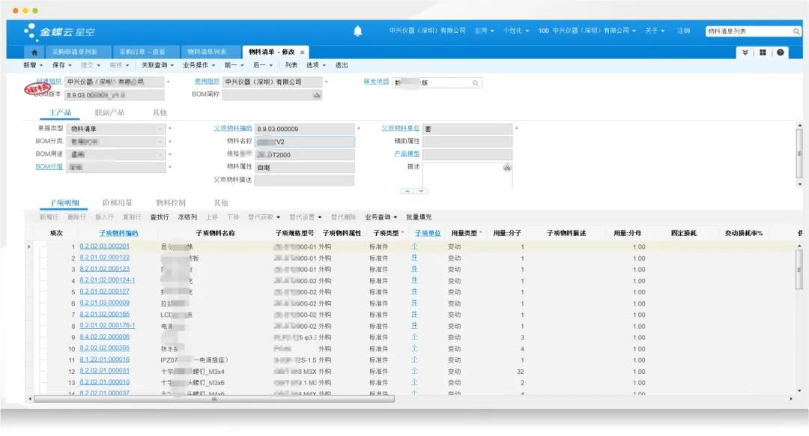
Task: Click the 父项物料描述 input field
Action: [304, 180]
